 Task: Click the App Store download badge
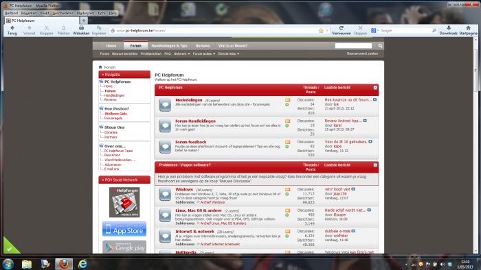click(124, 229)
